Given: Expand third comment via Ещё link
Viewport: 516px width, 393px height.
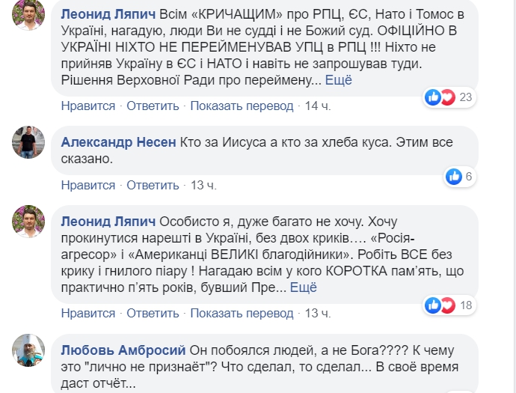Looking at the screenshot, I should tap(304, 287).
